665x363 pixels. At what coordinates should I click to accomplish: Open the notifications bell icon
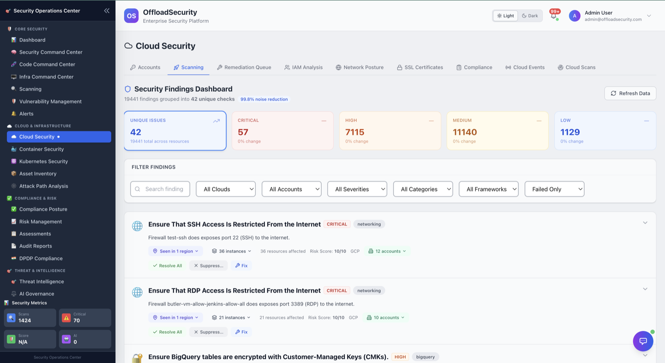554,16
